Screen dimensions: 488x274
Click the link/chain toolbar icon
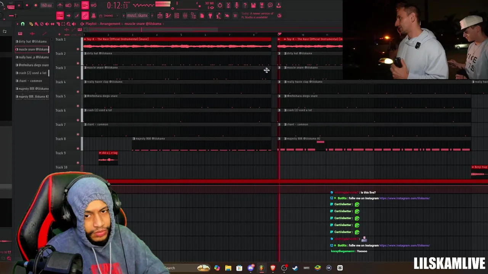click(85, 16)
